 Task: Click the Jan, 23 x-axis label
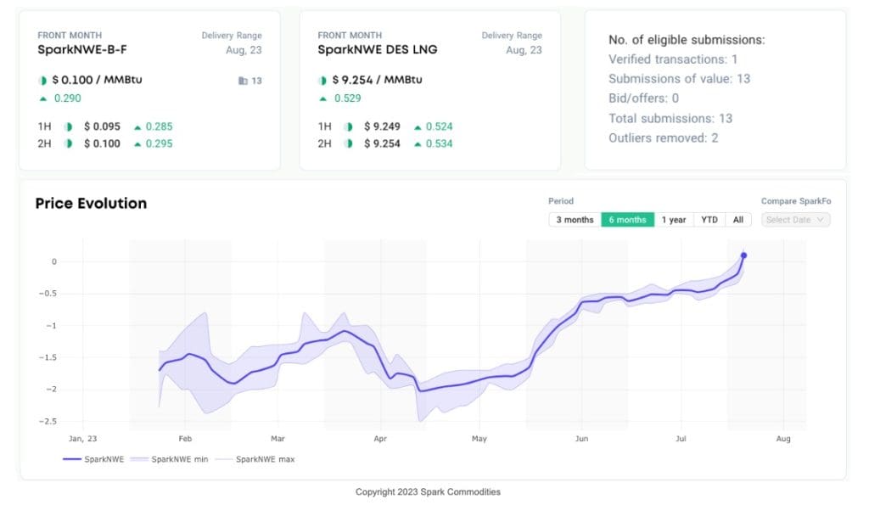click(82, 439)
